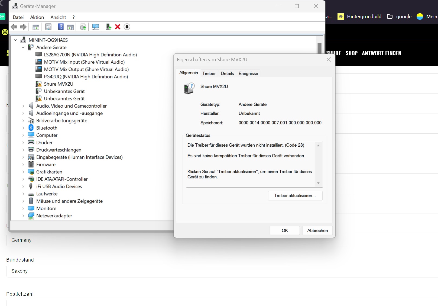Confirm dialog with OK button
The image size is (438, 306).
pos(285,230)
